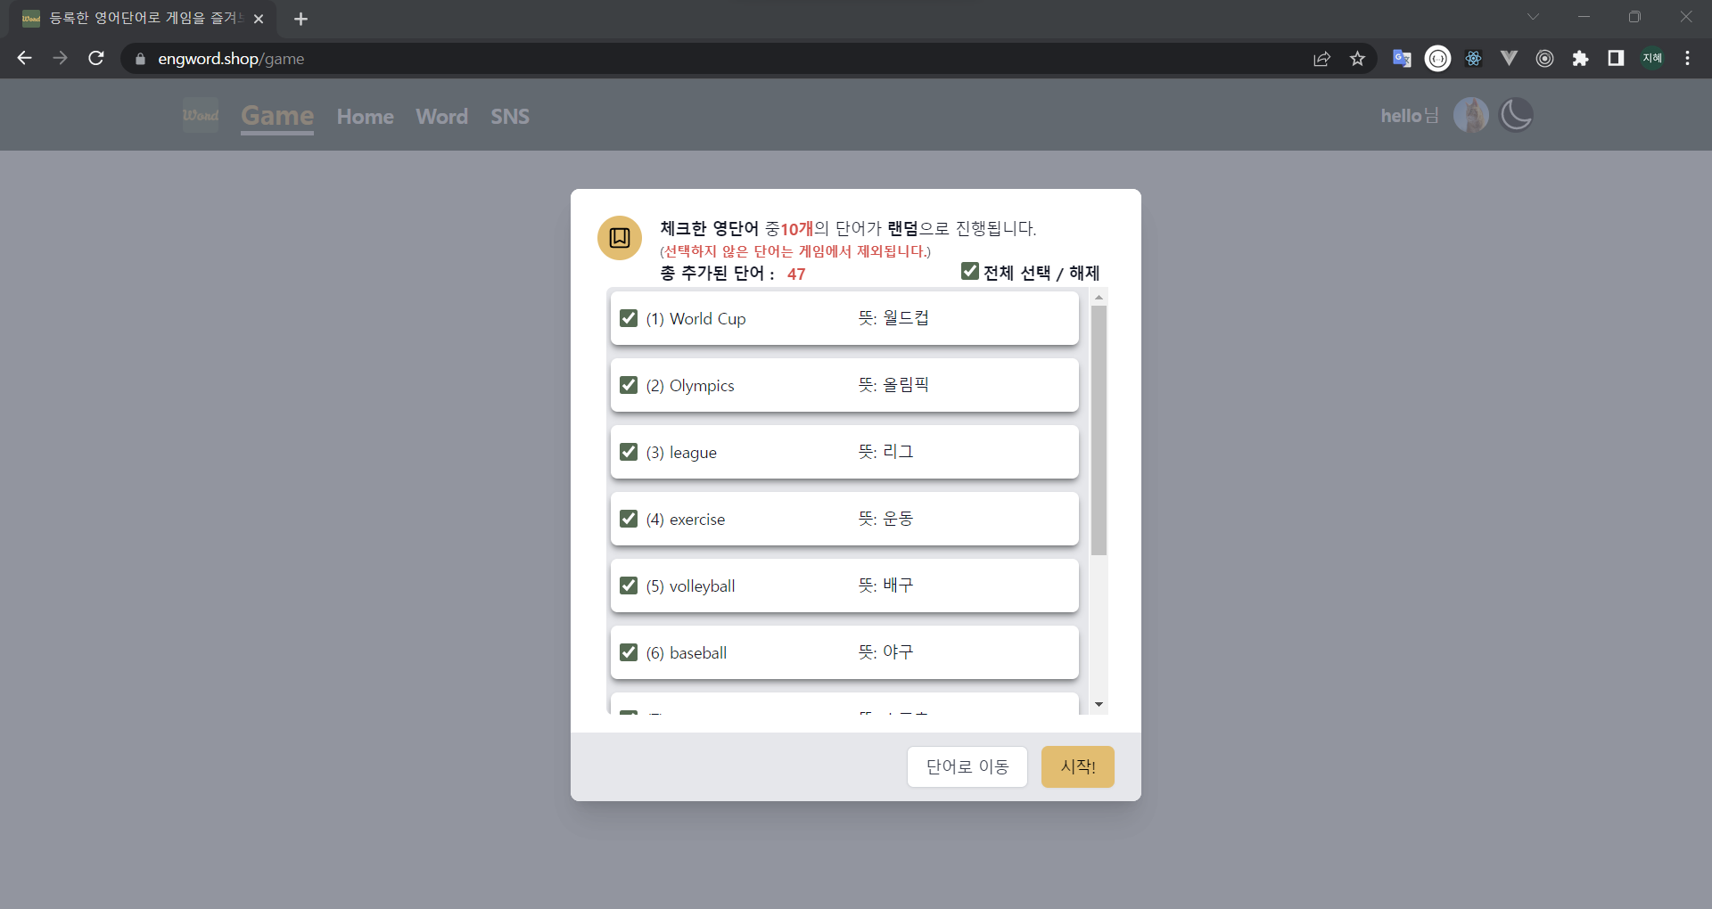Image resolution: width=1712 pixels, height=909 pixels.
Task: Click the 단어로 이동 button
Action: pyautogui.click(x=967, y=766)
